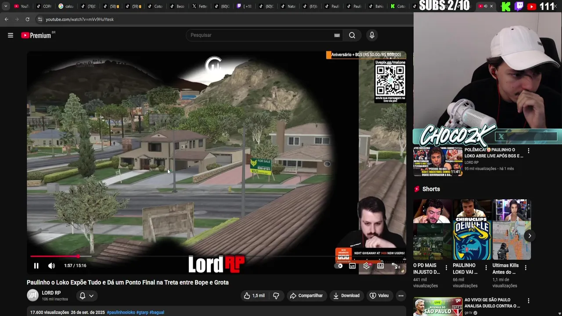Click the Compartilhar share button
Image resolution: width=562 pixels, height=316 pixels.
click(x=306, y=296)
